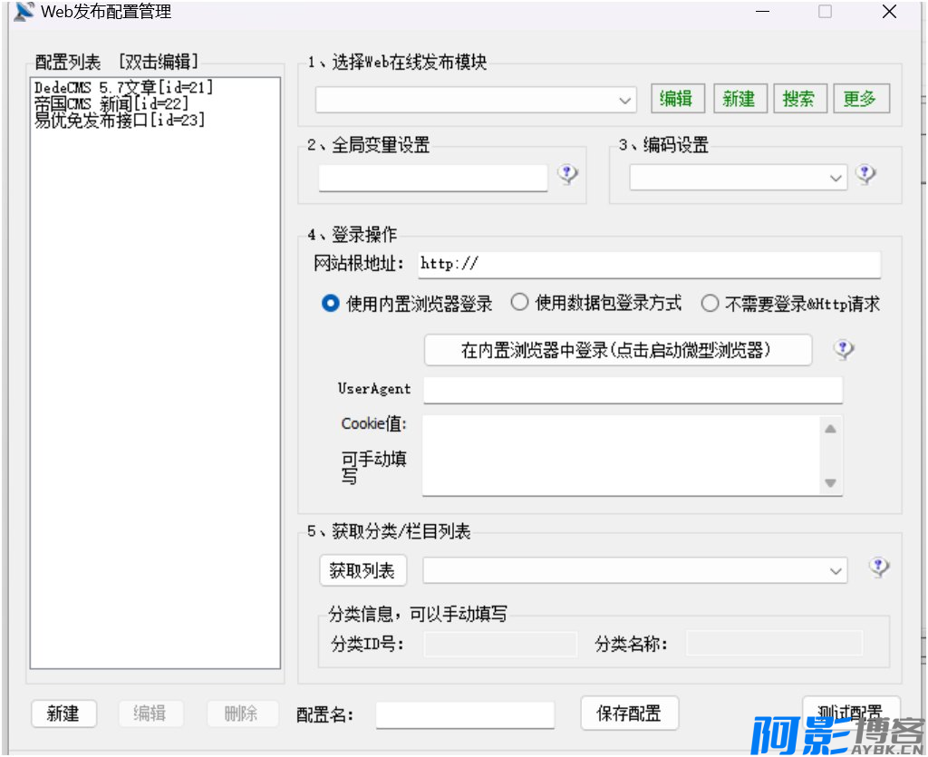Click 获取列表 button
The image size is (928, 757).
[362, 570]
